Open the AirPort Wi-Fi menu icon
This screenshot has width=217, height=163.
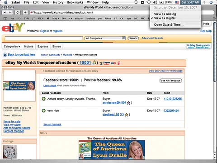pos(149,2)
